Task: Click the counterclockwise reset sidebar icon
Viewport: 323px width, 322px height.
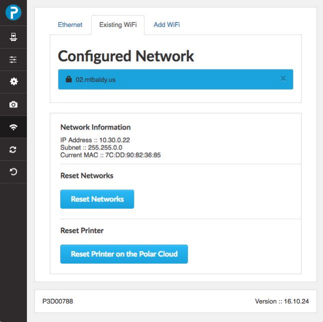Action: [x=13, y=172]
